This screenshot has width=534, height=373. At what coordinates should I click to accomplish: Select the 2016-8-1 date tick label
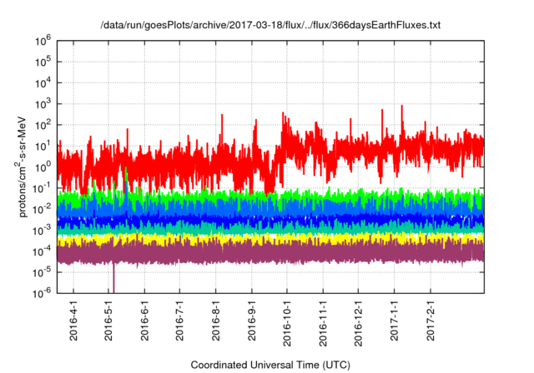tap(216, 322)
